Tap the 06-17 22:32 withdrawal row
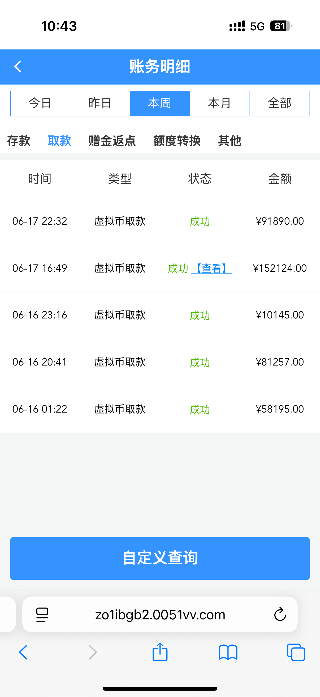Screen dimensions: 320x697 pos(160,221)
